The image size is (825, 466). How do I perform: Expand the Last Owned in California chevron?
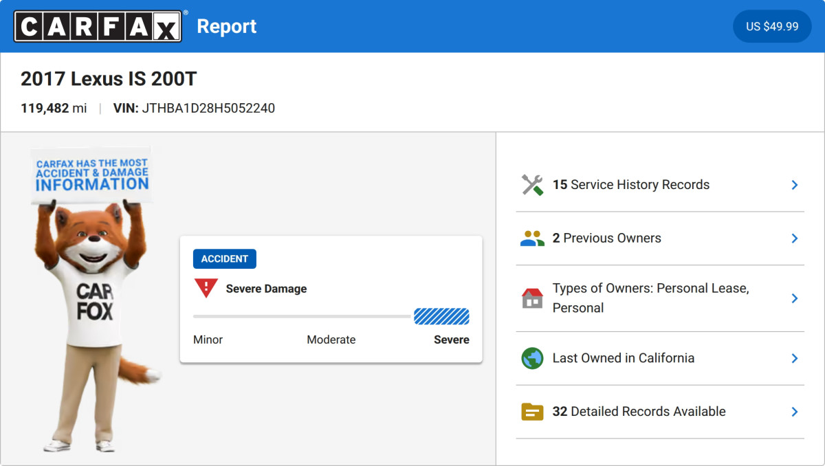pyautogui.click(x=795, y=358)
